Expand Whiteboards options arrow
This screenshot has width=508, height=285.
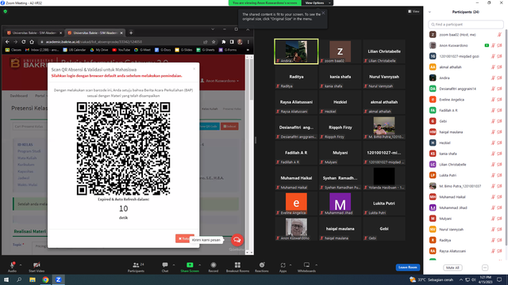pyautogui.click(x=316, y=265)
